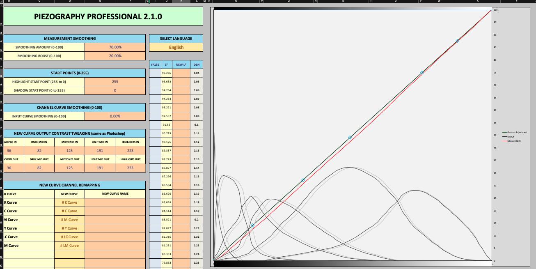Select the Shadow Start Point value 0
Screen dimensions: 536x269
point(115,90)
